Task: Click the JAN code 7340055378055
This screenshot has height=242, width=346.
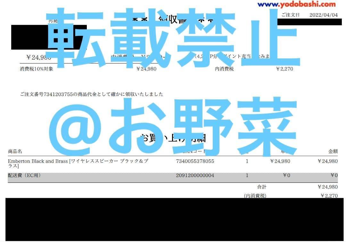Action: coord(195,161)
